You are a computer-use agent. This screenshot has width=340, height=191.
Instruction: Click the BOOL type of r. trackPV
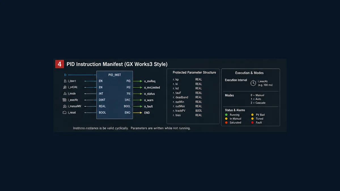(199, 111)
